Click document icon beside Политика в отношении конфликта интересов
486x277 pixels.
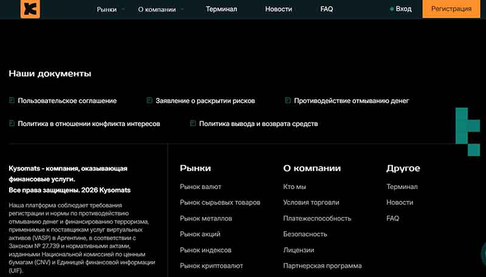pyautogui.click(x=12, y=124)
